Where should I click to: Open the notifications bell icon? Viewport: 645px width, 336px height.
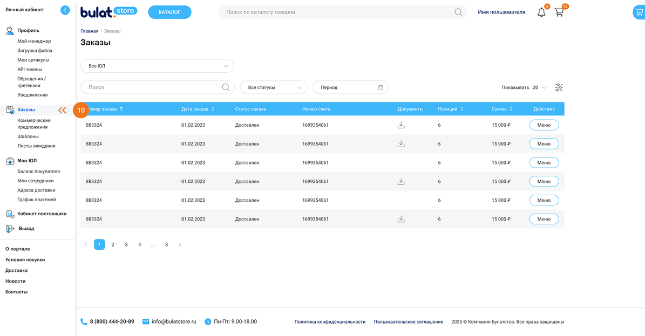(x=541, y=12)
